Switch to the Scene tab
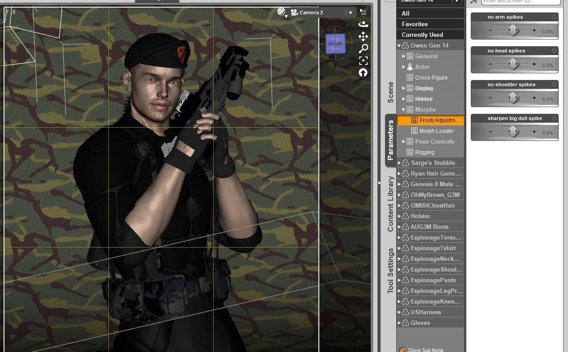 (390, 92)
